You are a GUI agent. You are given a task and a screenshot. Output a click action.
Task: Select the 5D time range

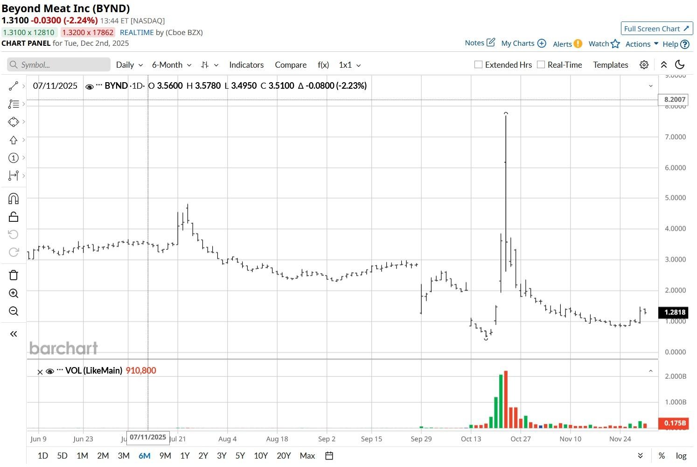point(62,456)
